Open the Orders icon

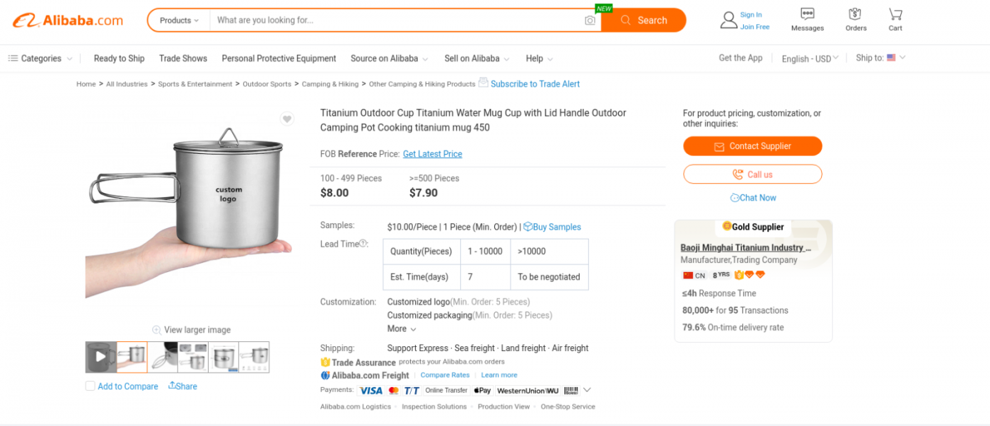click(x=855, y=14)
